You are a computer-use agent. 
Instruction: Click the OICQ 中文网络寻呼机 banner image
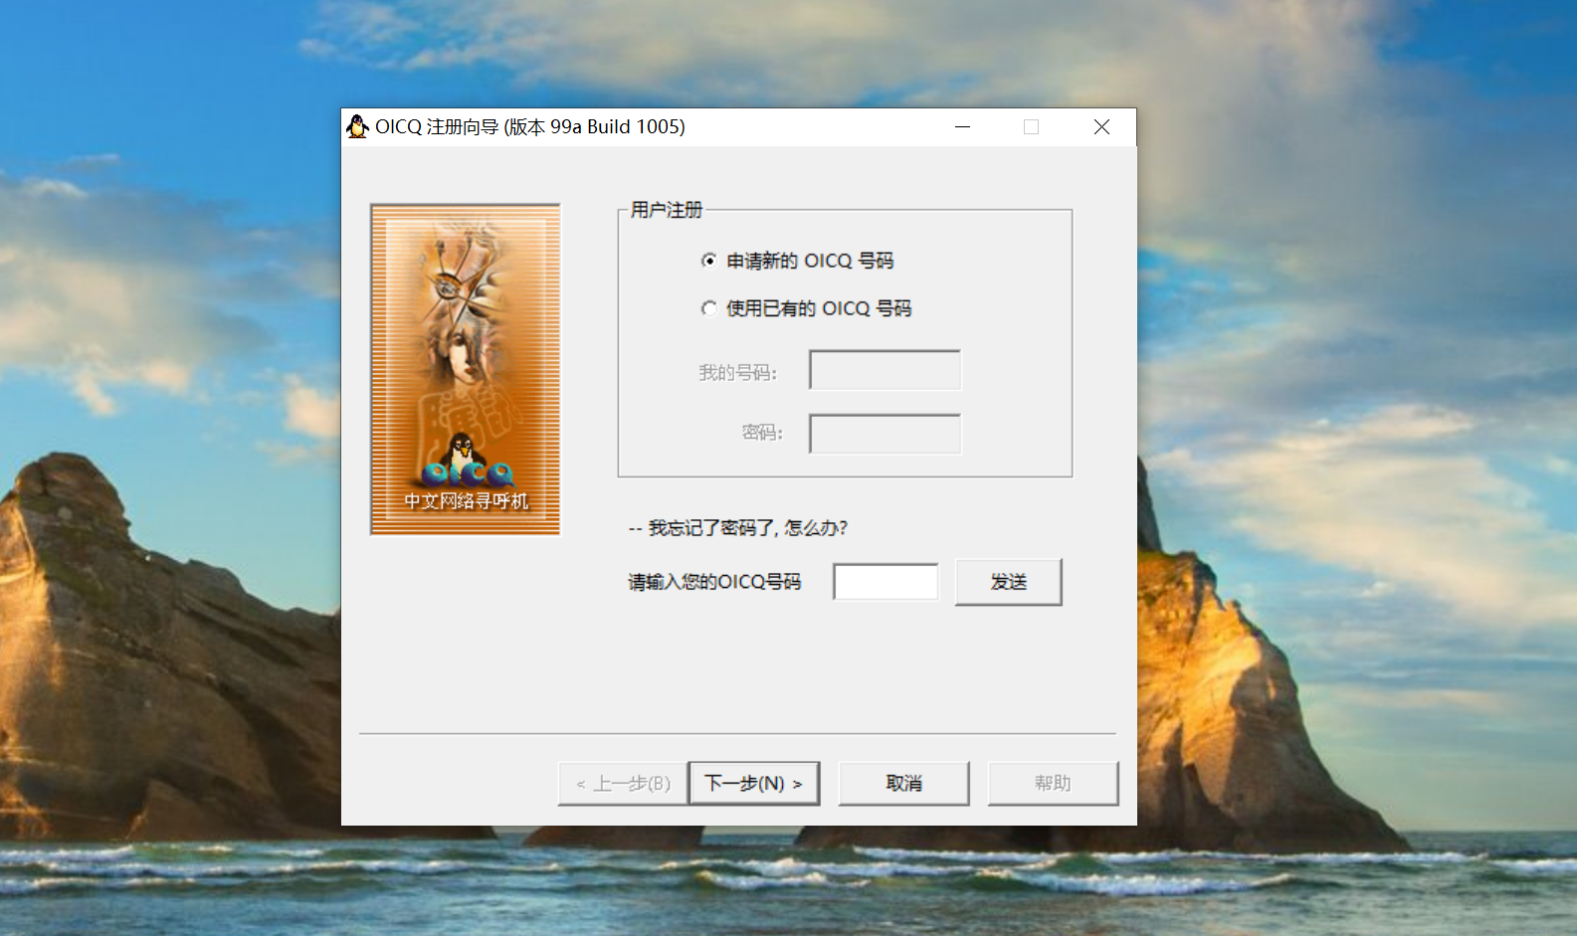pyautogui.click(x=466, y=369)
